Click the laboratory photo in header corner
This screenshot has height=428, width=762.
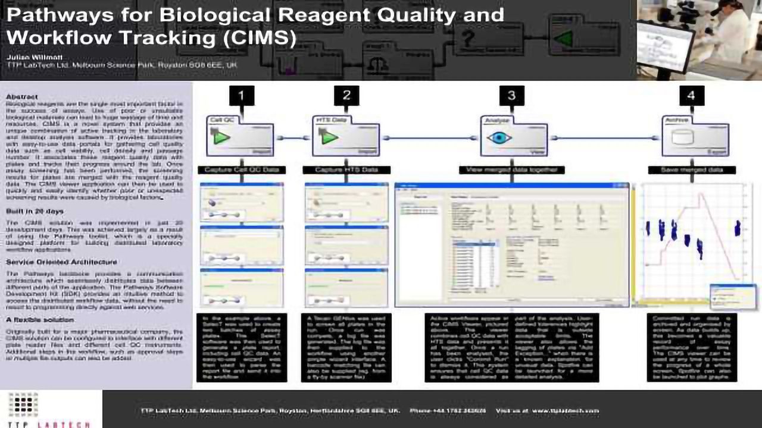(x=699, y=40)
